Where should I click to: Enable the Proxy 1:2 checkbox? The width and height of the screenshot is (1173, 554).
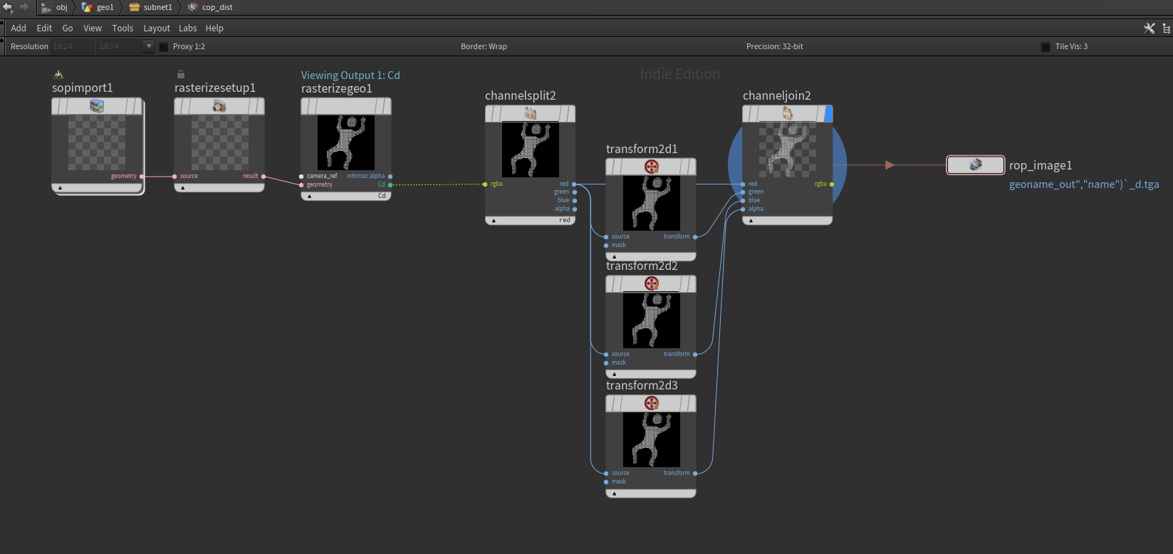(164, 47)
